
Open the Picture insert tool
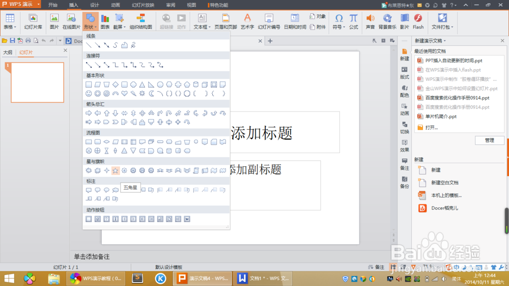pyautogui.click(x=54, y=21)
